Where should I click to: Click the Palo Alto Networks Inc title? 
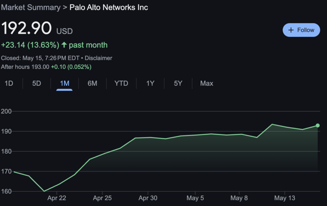pos(109,8)
